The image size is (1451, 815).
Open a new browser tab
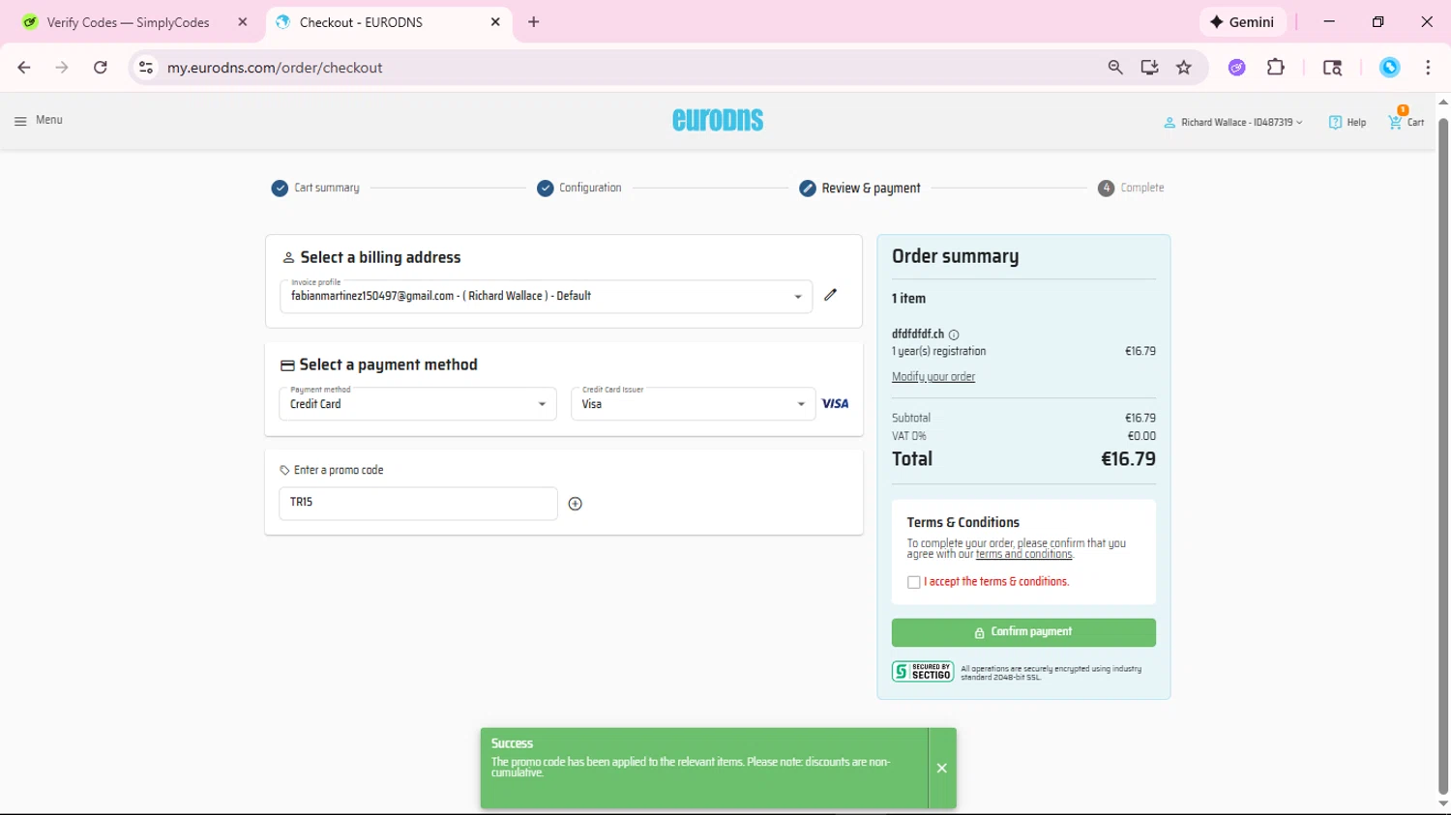tap(534, 21)
